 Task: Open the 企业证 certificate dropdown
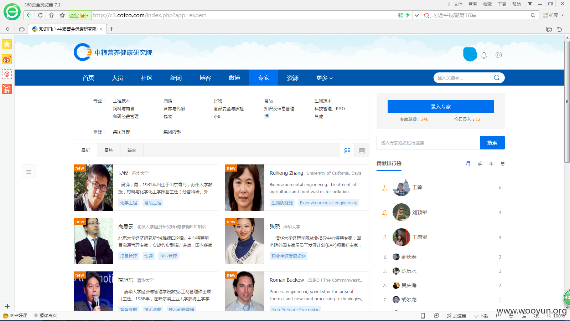pos(79,15)
